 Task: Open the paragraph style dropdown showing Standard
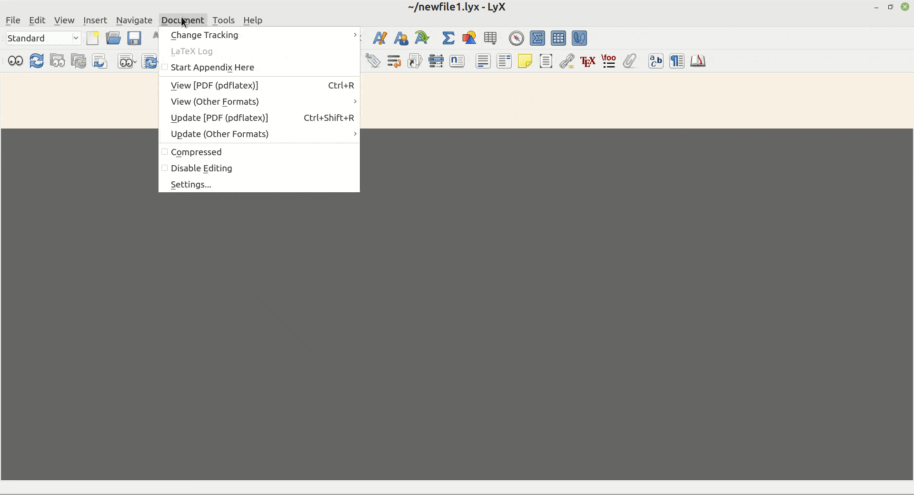point(43,38)
